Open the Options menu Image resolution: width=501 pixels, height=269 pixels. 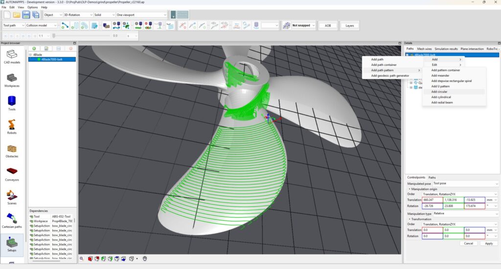(x=32, y=7)
